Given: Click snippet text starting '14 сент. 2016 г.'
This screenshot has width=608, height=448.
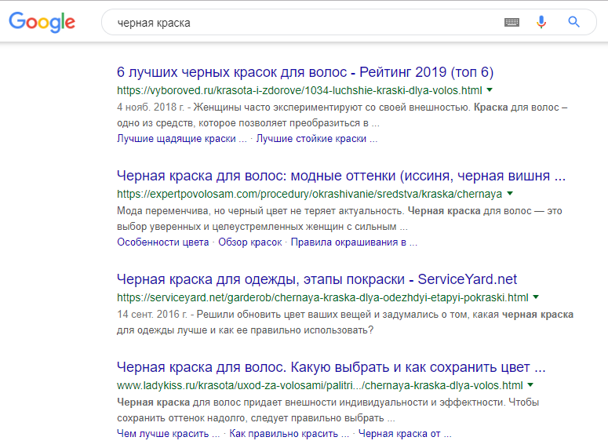Looking at the screenshot, I should (345, 322).
